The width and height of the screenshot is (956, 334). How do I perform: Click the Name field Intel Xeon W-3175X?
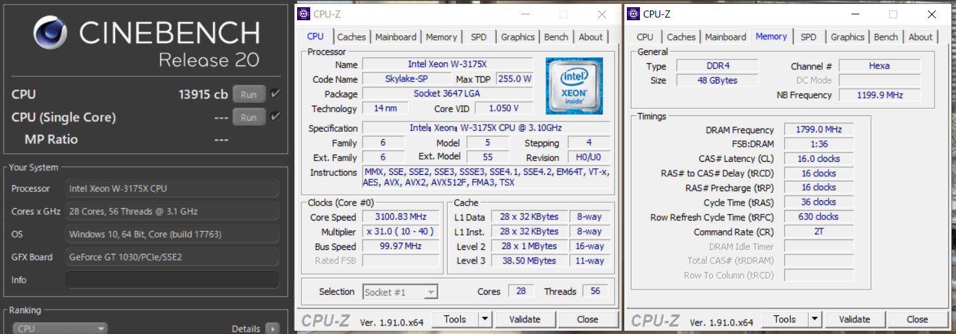tap(447, 64)
